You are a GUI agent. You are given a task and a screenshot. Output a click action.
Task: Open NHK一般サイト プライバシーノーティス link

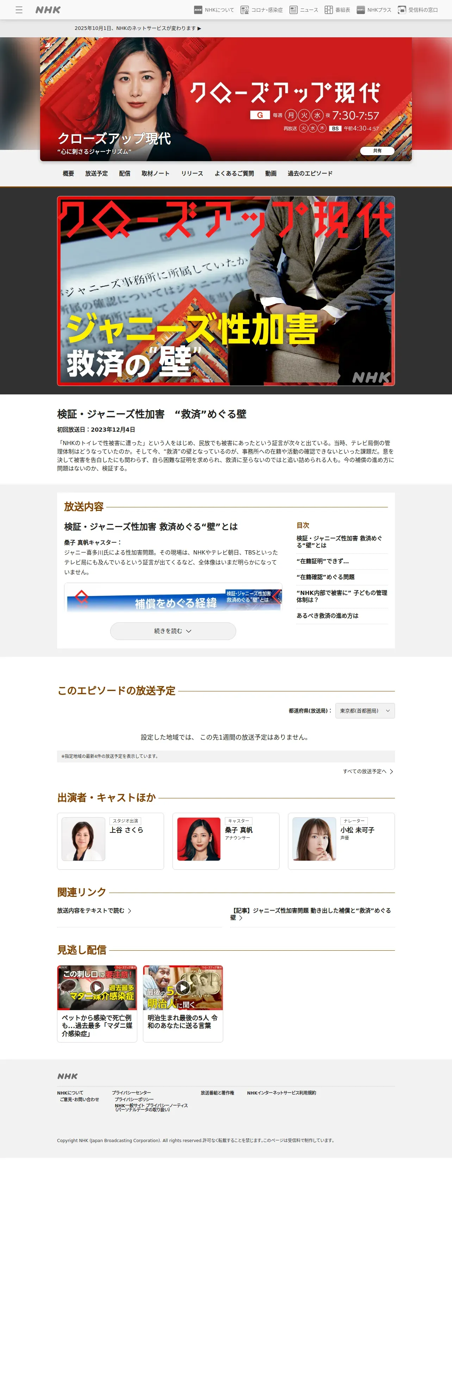[151, 1108]
